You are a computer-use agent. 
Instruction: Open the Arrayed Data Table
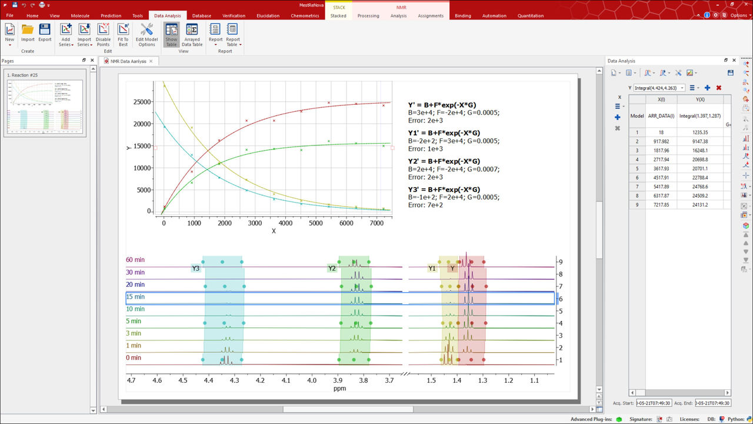point(192,35)
